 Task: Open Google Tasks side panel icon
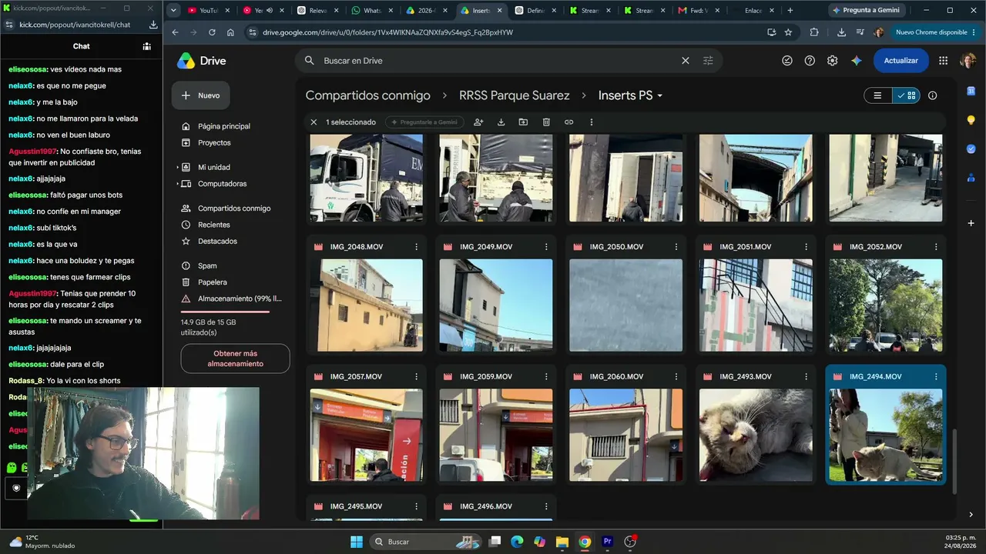click(x=971, y=149)
